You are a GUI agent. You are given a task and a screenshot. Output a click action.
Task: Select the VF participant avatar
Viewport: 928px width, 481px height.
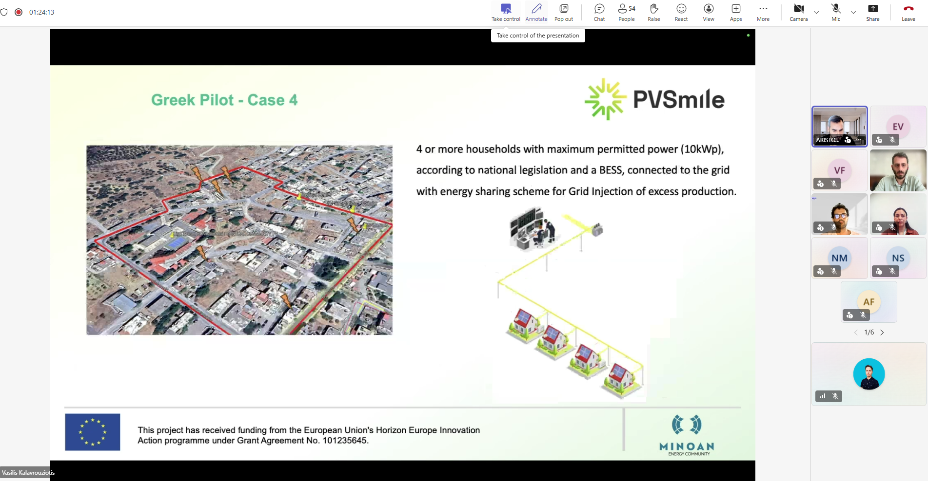click(x=840, y=170)
